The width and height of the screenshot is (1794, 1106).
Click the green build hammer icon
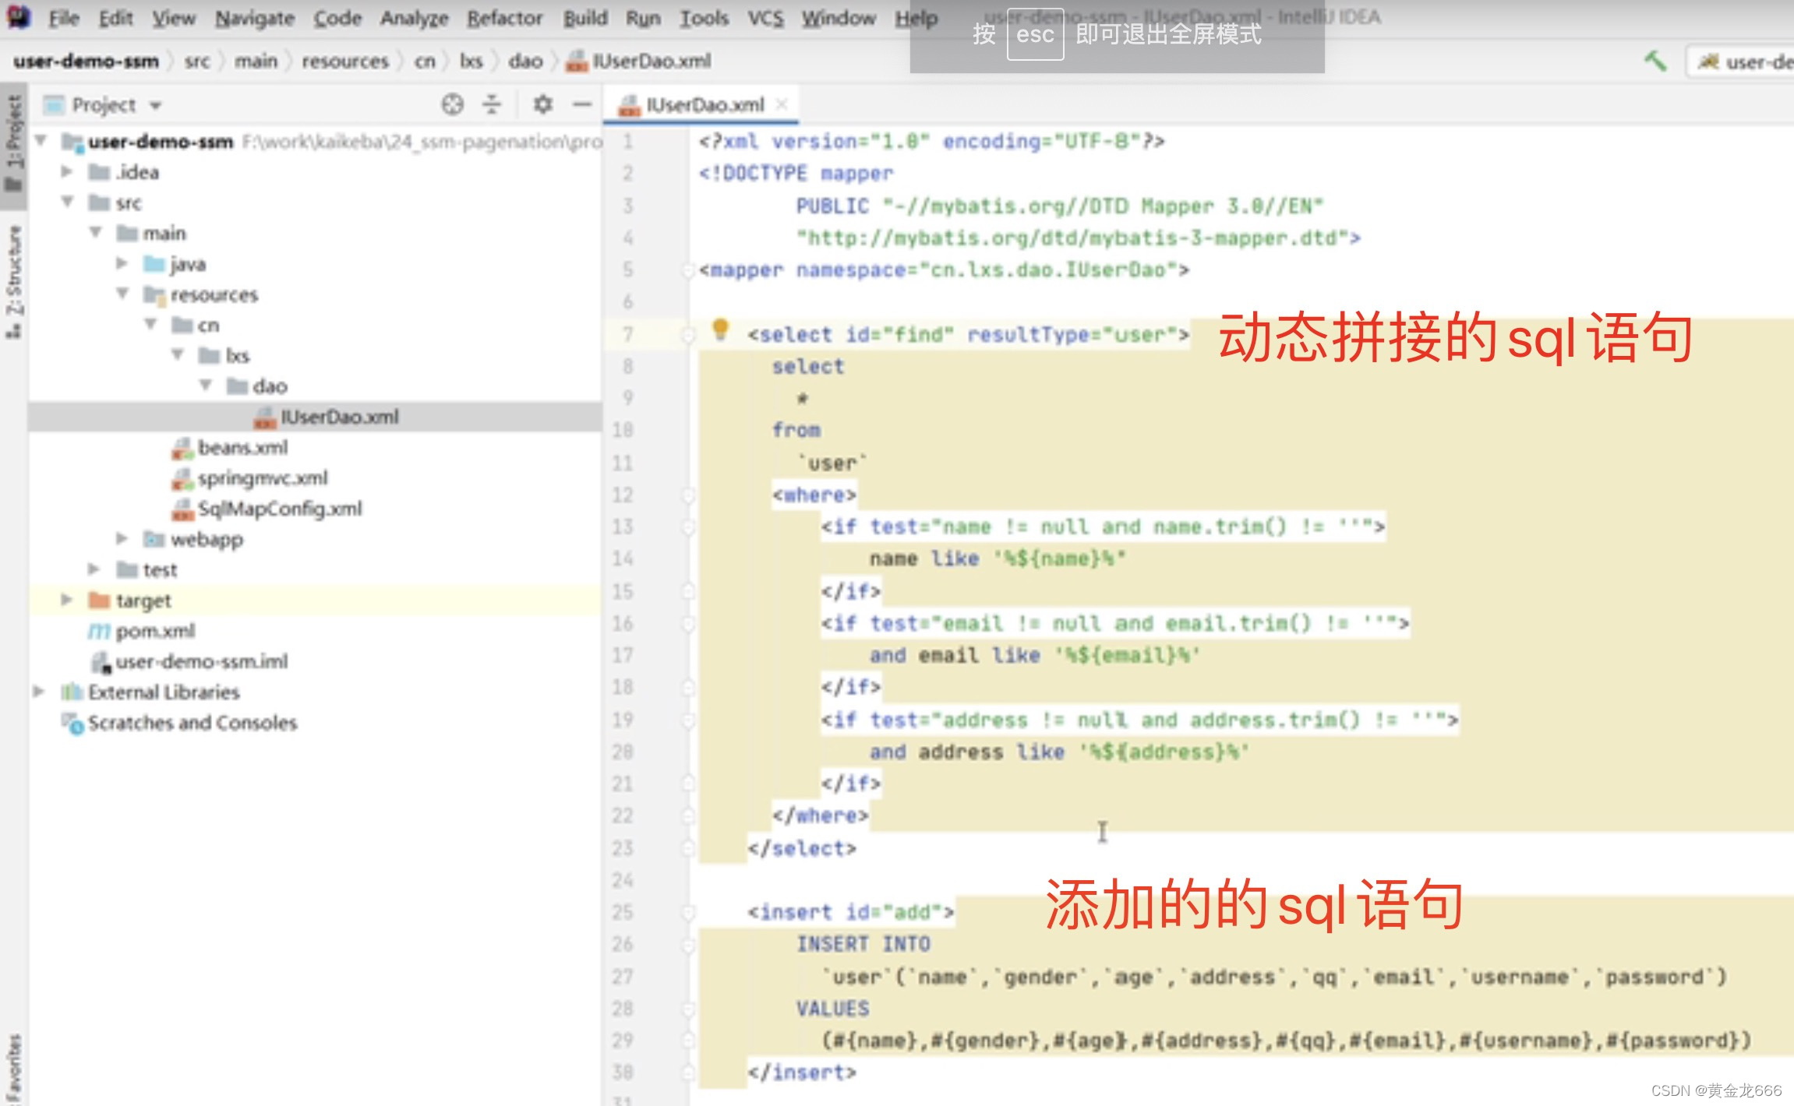[x=1655, y=61]
